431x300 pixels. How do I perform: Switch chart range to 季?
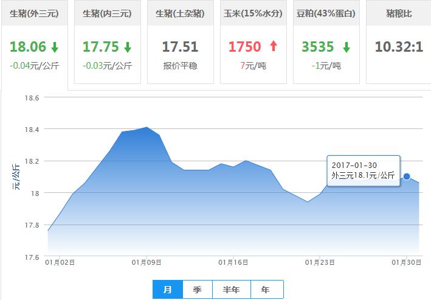(198, 289)
